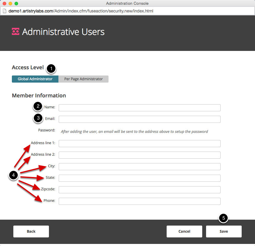Image resolution: width=255 pixels, height=246 pixels.
Task: Focus the Email input field
Action: coord(140,119)
